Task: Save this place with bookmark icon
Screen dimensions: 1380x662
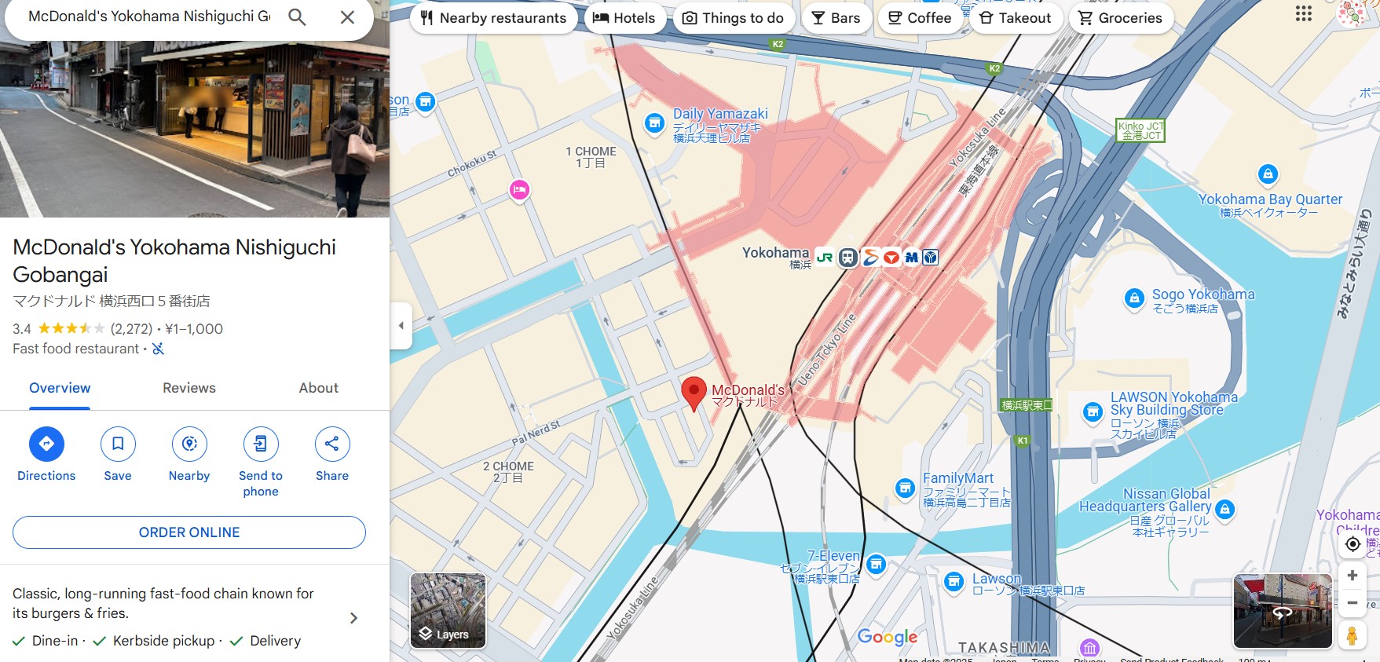Action: pos(118,444)
